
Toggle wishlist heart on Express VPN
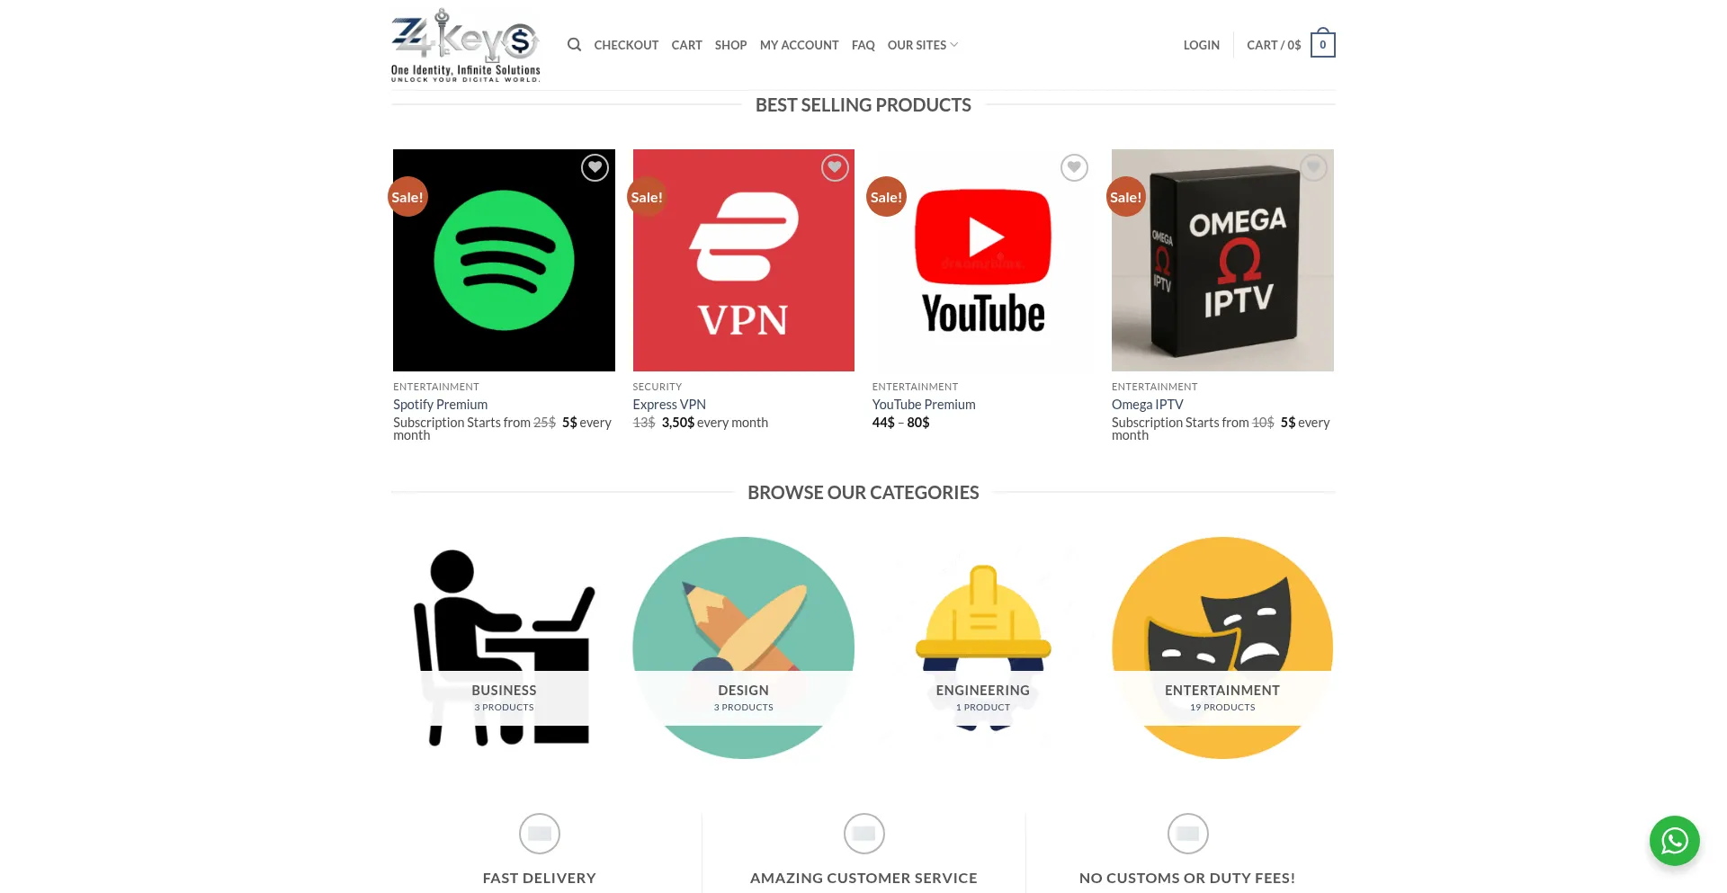point(835,168)
